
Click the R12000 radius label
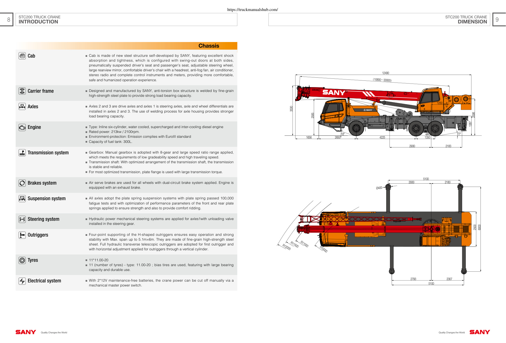287,247
